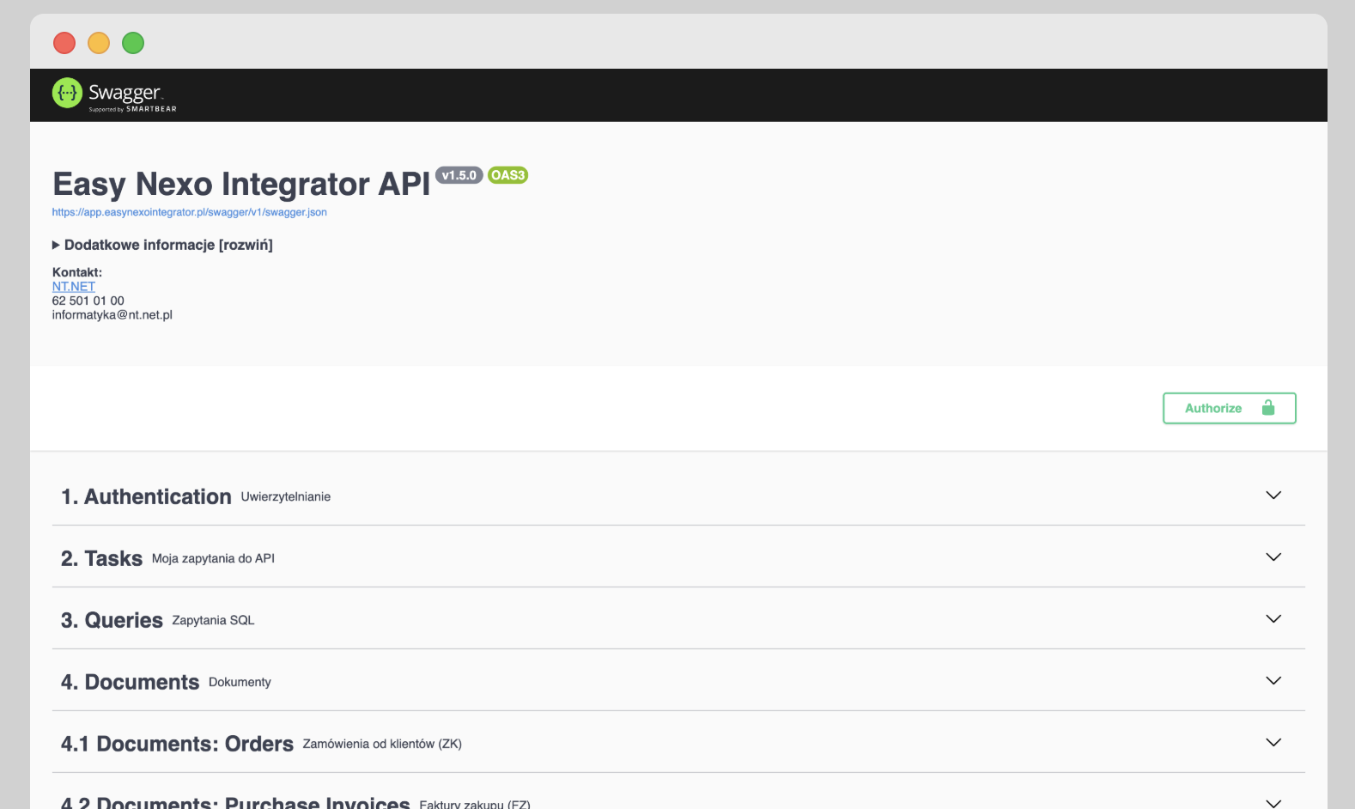The width and height of the screenshot is (1355, 809).
Task: Click the OAS3 badge
Action: tap(507, 175)
